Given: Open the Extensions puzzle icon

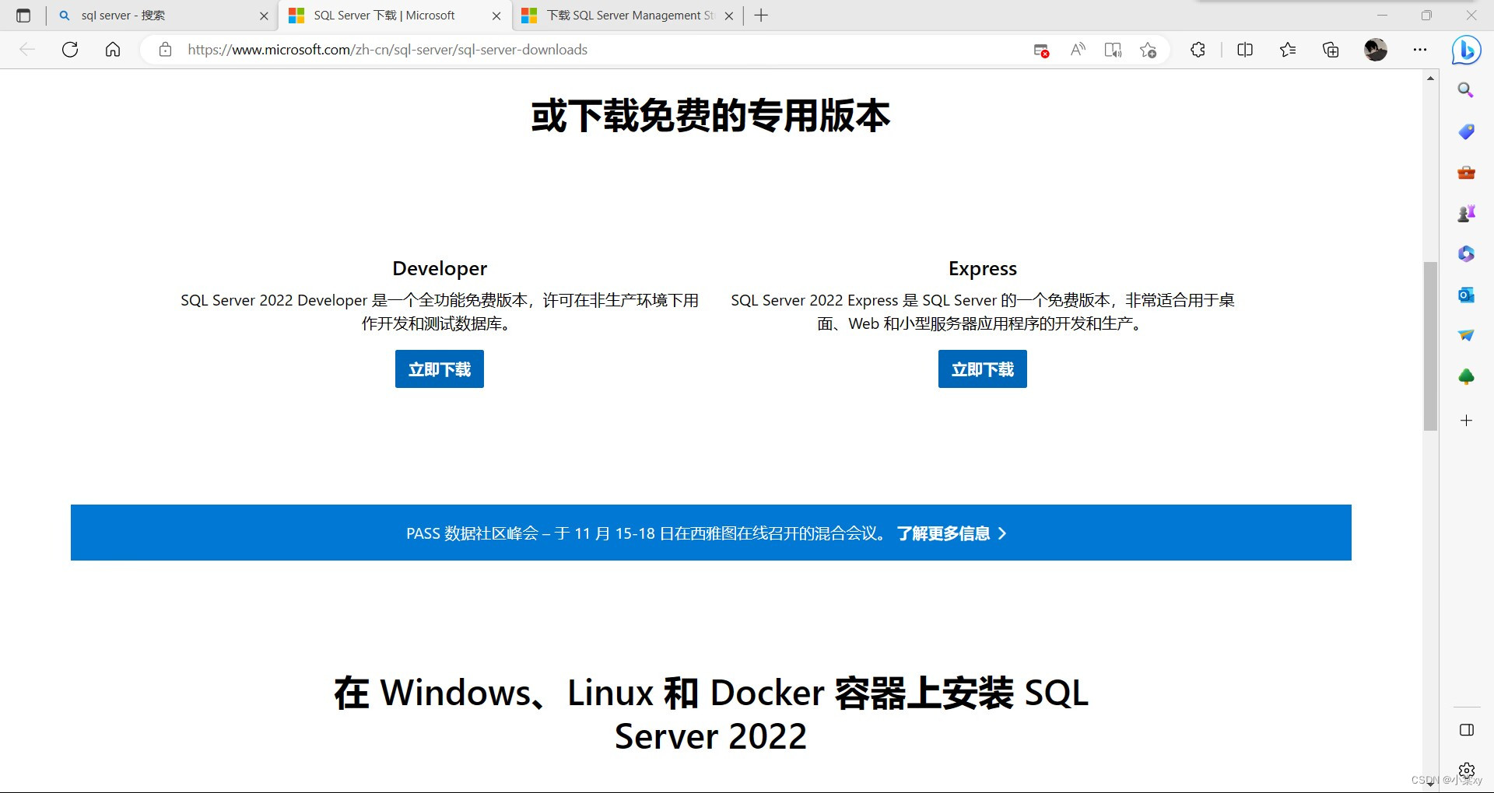Looking at the screenshot, I should [1198, 50].
